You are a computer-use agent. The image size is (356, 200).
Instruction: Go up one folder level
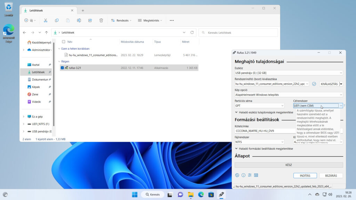(47, 33)
